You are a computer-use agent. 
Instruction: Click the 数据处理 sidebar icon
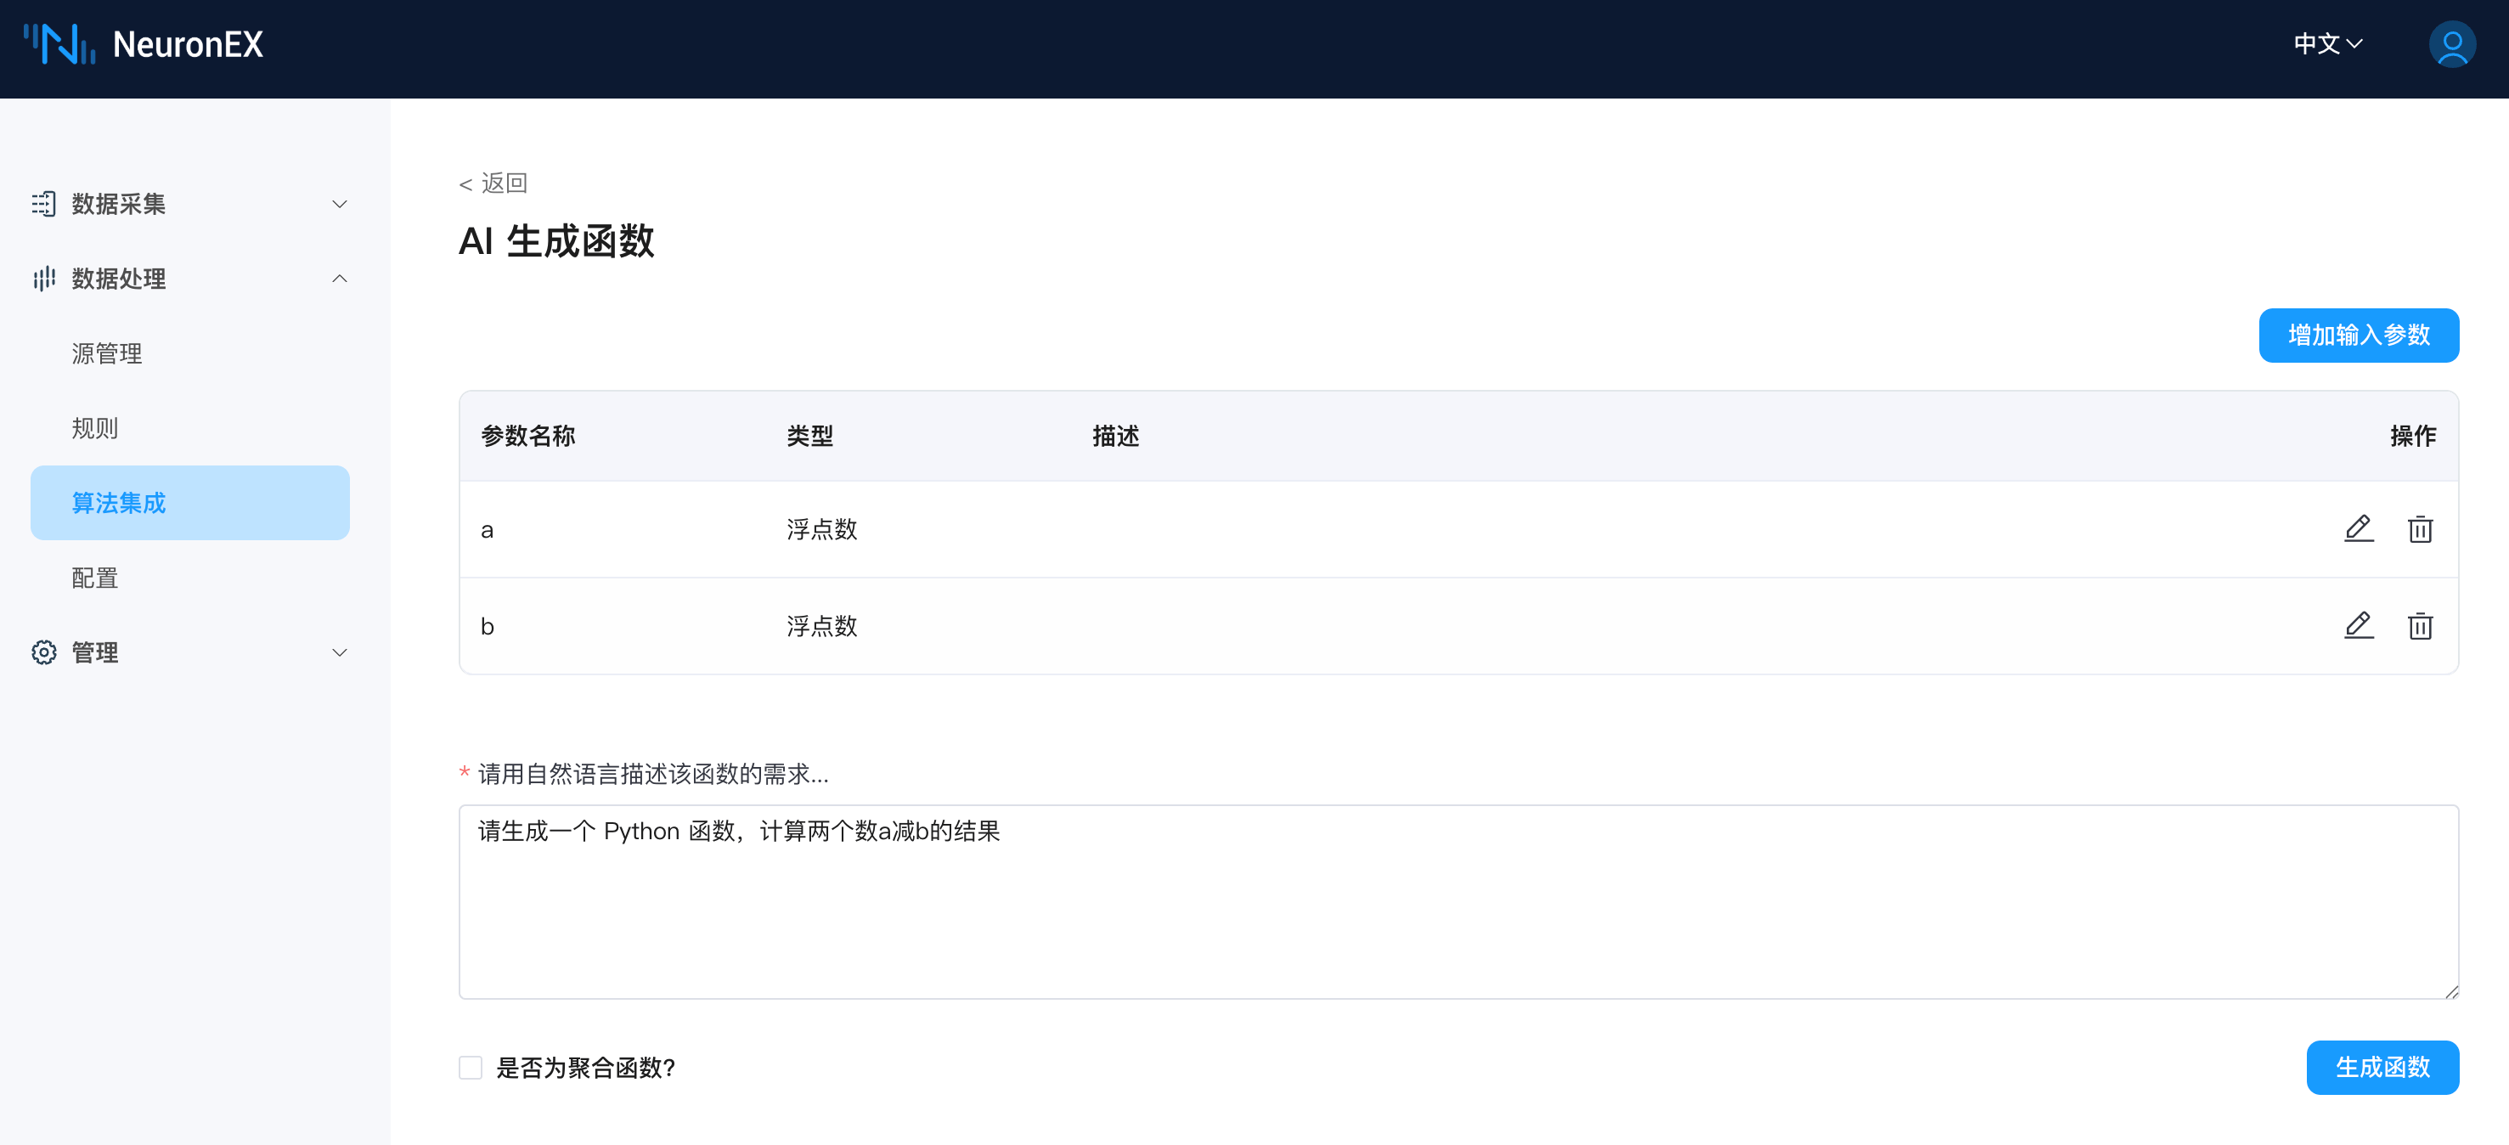click(x=44, y=279)
